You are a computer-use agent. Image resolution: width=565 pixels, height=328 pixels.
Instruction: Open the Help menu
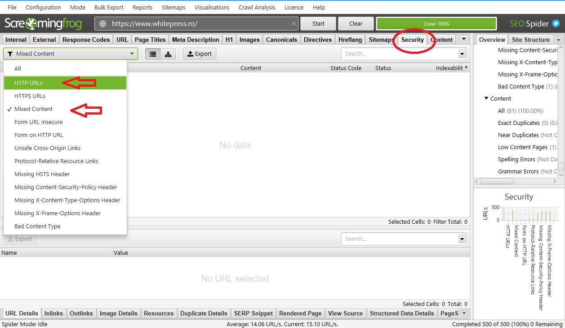[x=319, y=7]
